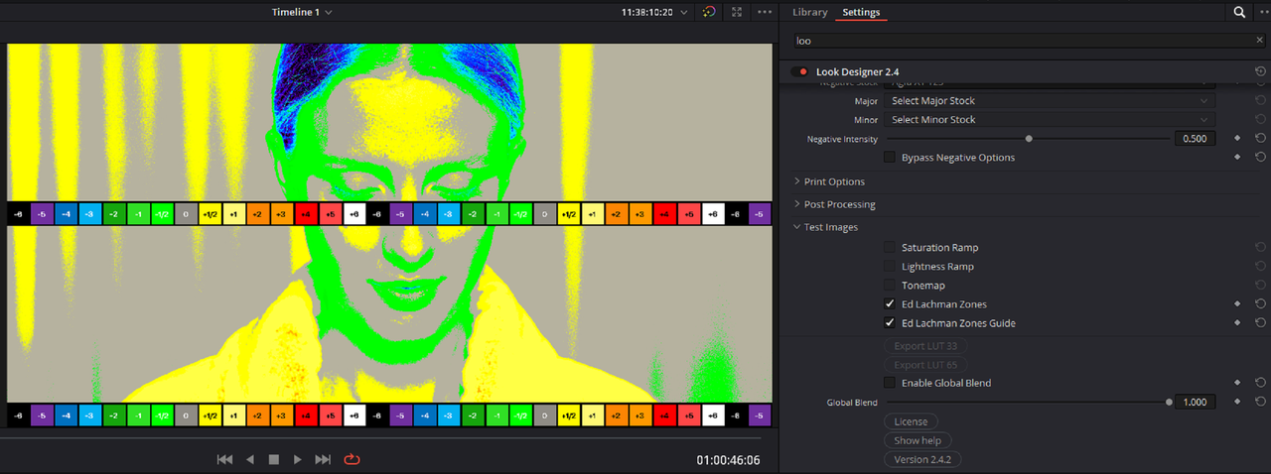Reset all Look Designer 2.4 settings
This screenshot has height=474, width=1271.
tap(1260, 72)
